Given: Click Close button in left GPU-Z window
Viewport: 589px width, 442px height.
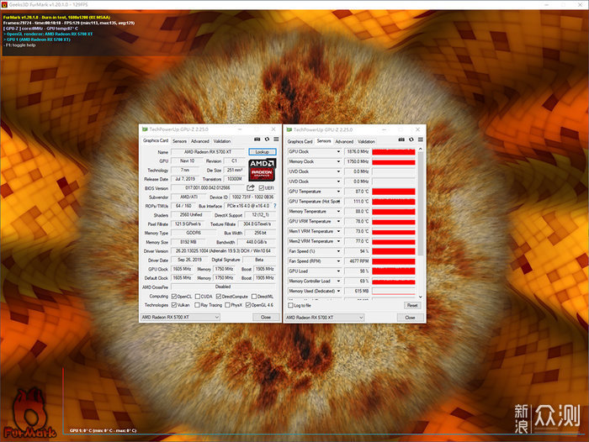Looking at the screenshot, I should [266, 317].
